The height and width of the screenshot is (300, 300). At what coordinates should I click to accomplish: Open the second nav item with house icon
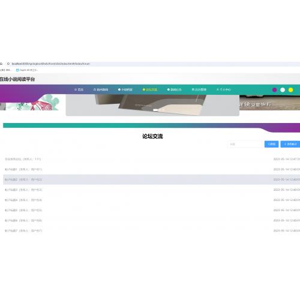point(101,89)
